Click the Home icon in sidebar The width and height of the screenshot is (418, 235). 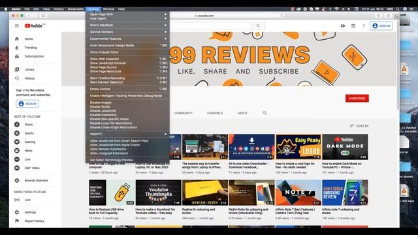click(17, 39)
